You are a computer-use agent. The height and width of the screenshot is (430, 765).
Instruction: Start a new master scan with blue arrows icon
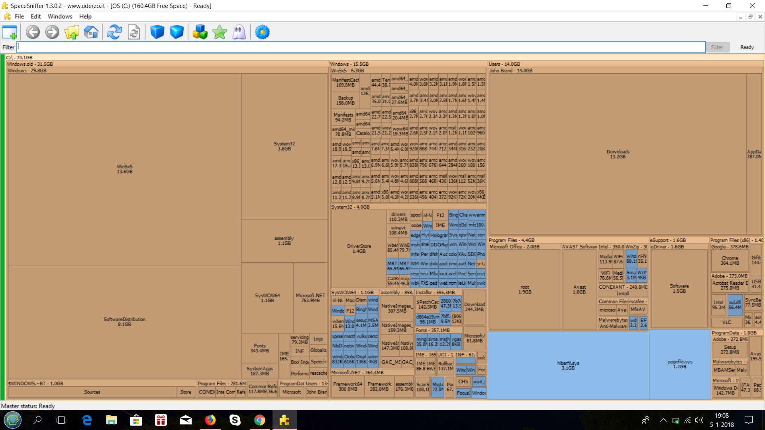114,32
